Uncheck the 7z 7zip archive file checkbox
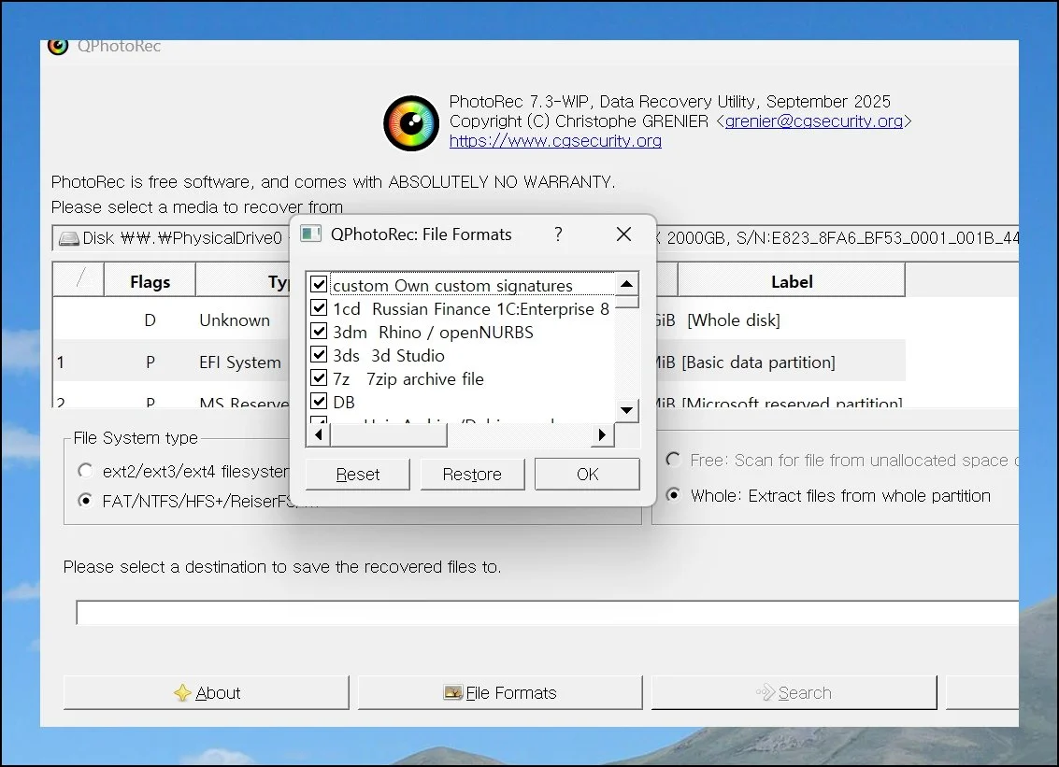The width and height of the screenshot is (1059, 767). coord(319,378)
